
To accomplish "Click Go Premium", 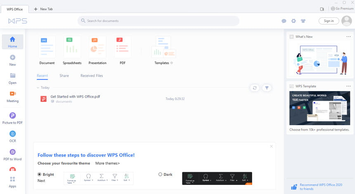I will point(342,9).
